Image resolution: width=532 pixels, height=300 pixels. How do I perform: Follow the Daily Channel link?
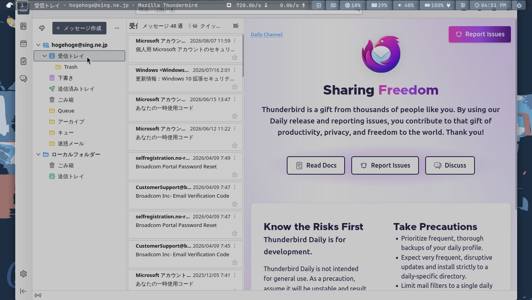pos(266,34)
